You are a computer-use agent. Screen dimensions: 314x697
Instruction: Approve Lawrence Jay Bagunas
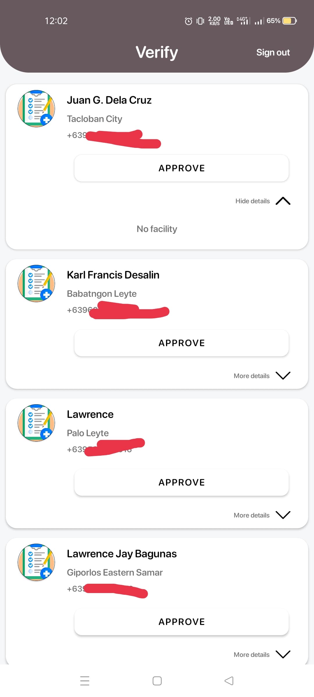[x=181, y=622]
